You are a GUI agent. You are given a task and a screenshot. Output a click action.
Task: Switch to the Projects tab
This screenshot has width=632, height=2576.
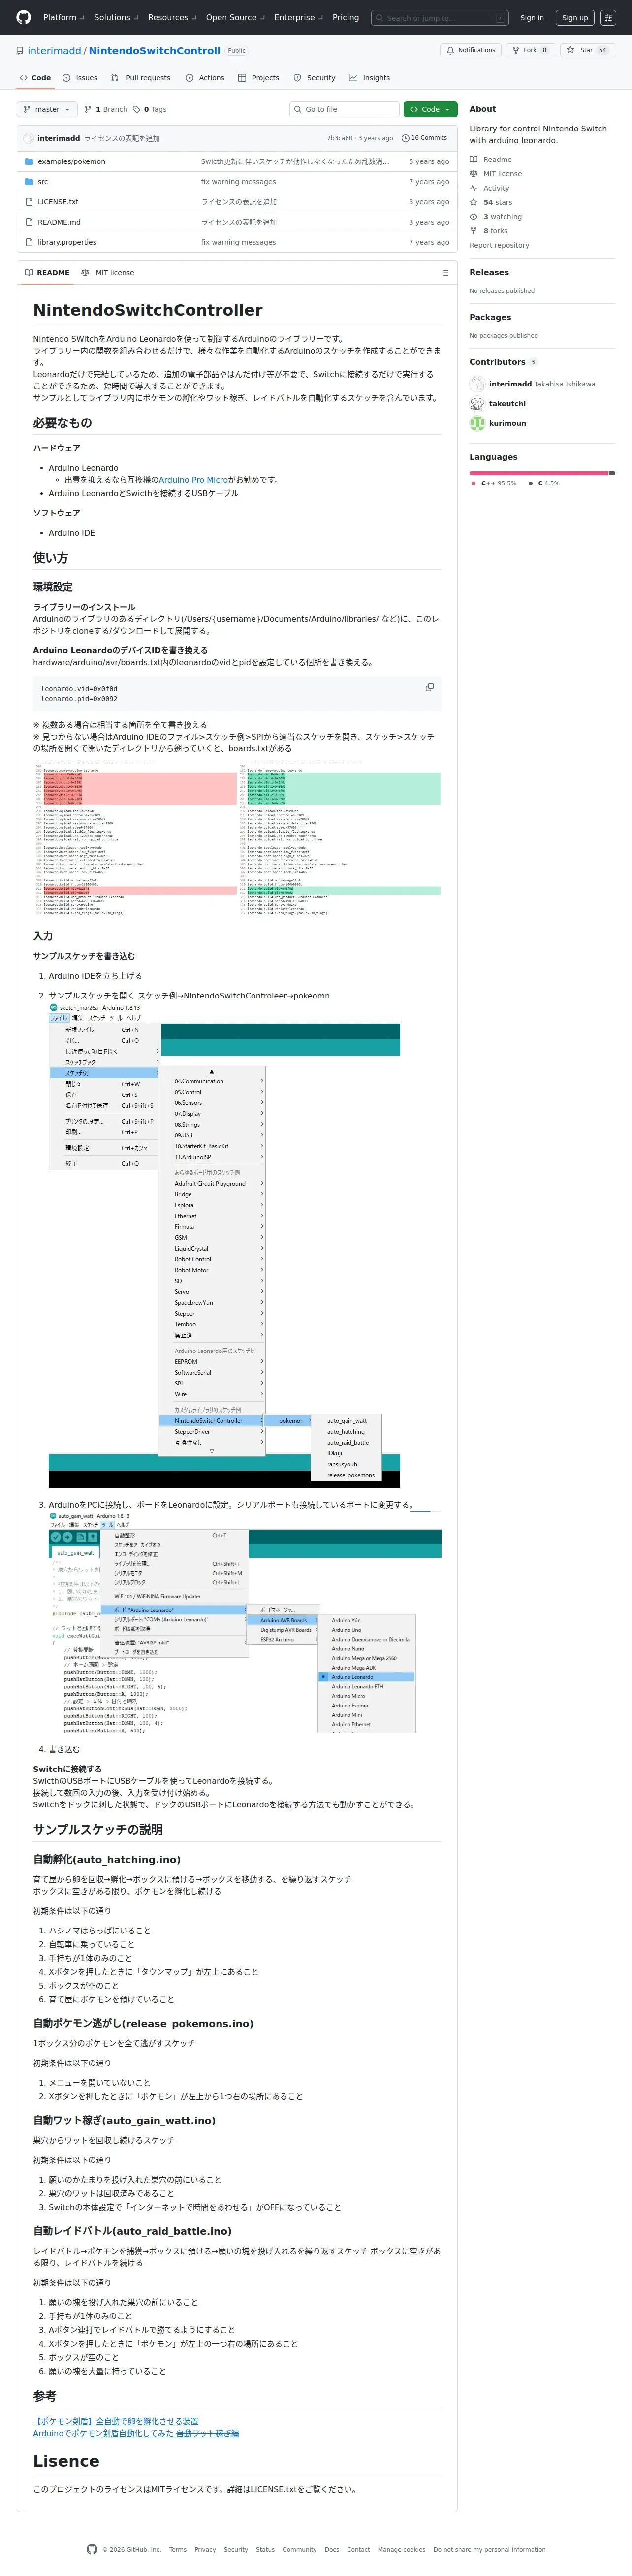tap(259, 78)
